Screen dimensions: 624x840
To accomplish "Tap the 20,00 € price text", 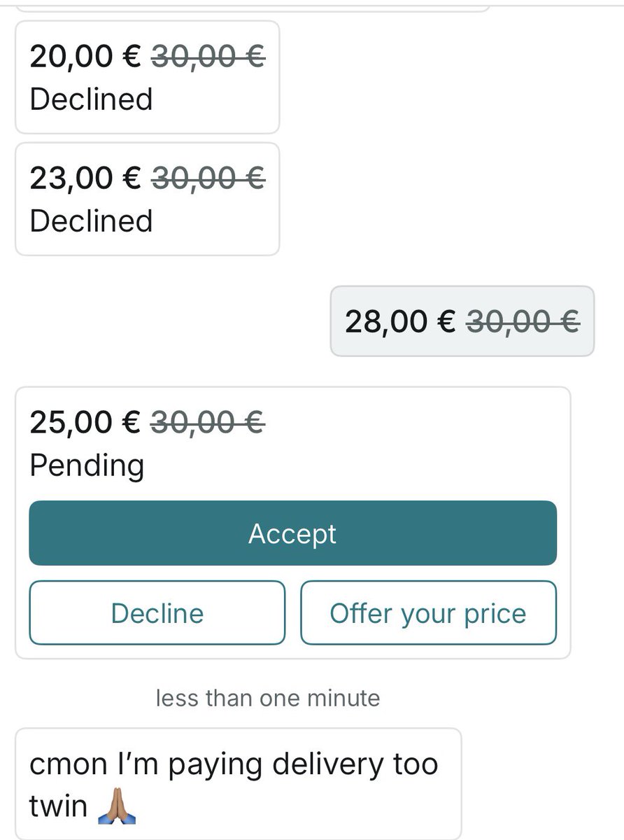I will [x=85, y=55].
